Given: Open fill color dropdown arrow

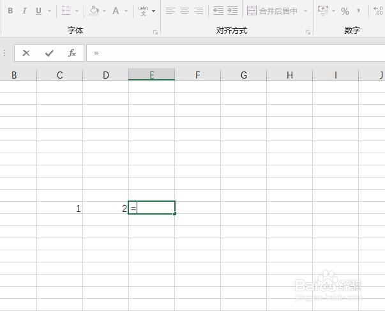Looking at the screenshot, I should pyautogui.click(x=105, y=11).
